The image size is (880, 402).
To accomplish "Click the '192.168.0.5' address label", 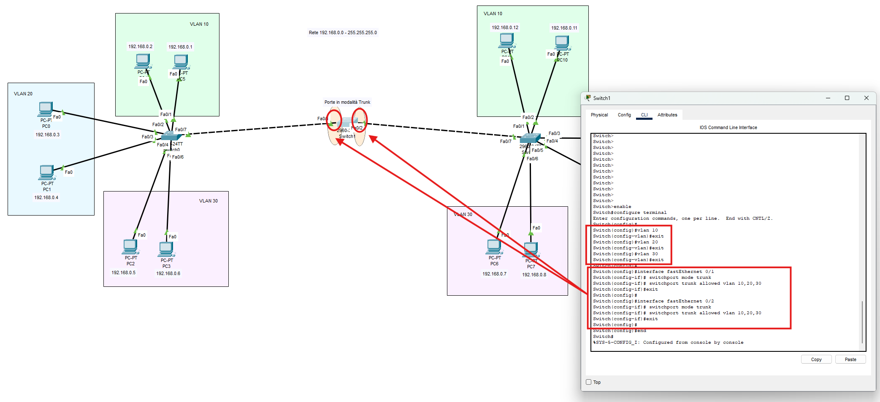I will click(124, 272).
